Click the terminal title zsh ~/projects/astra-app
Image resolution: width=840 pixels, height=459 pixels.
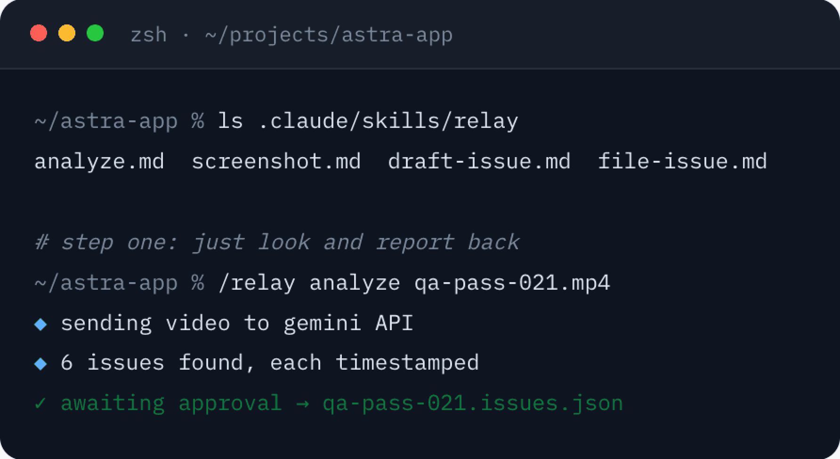[291, 35]
